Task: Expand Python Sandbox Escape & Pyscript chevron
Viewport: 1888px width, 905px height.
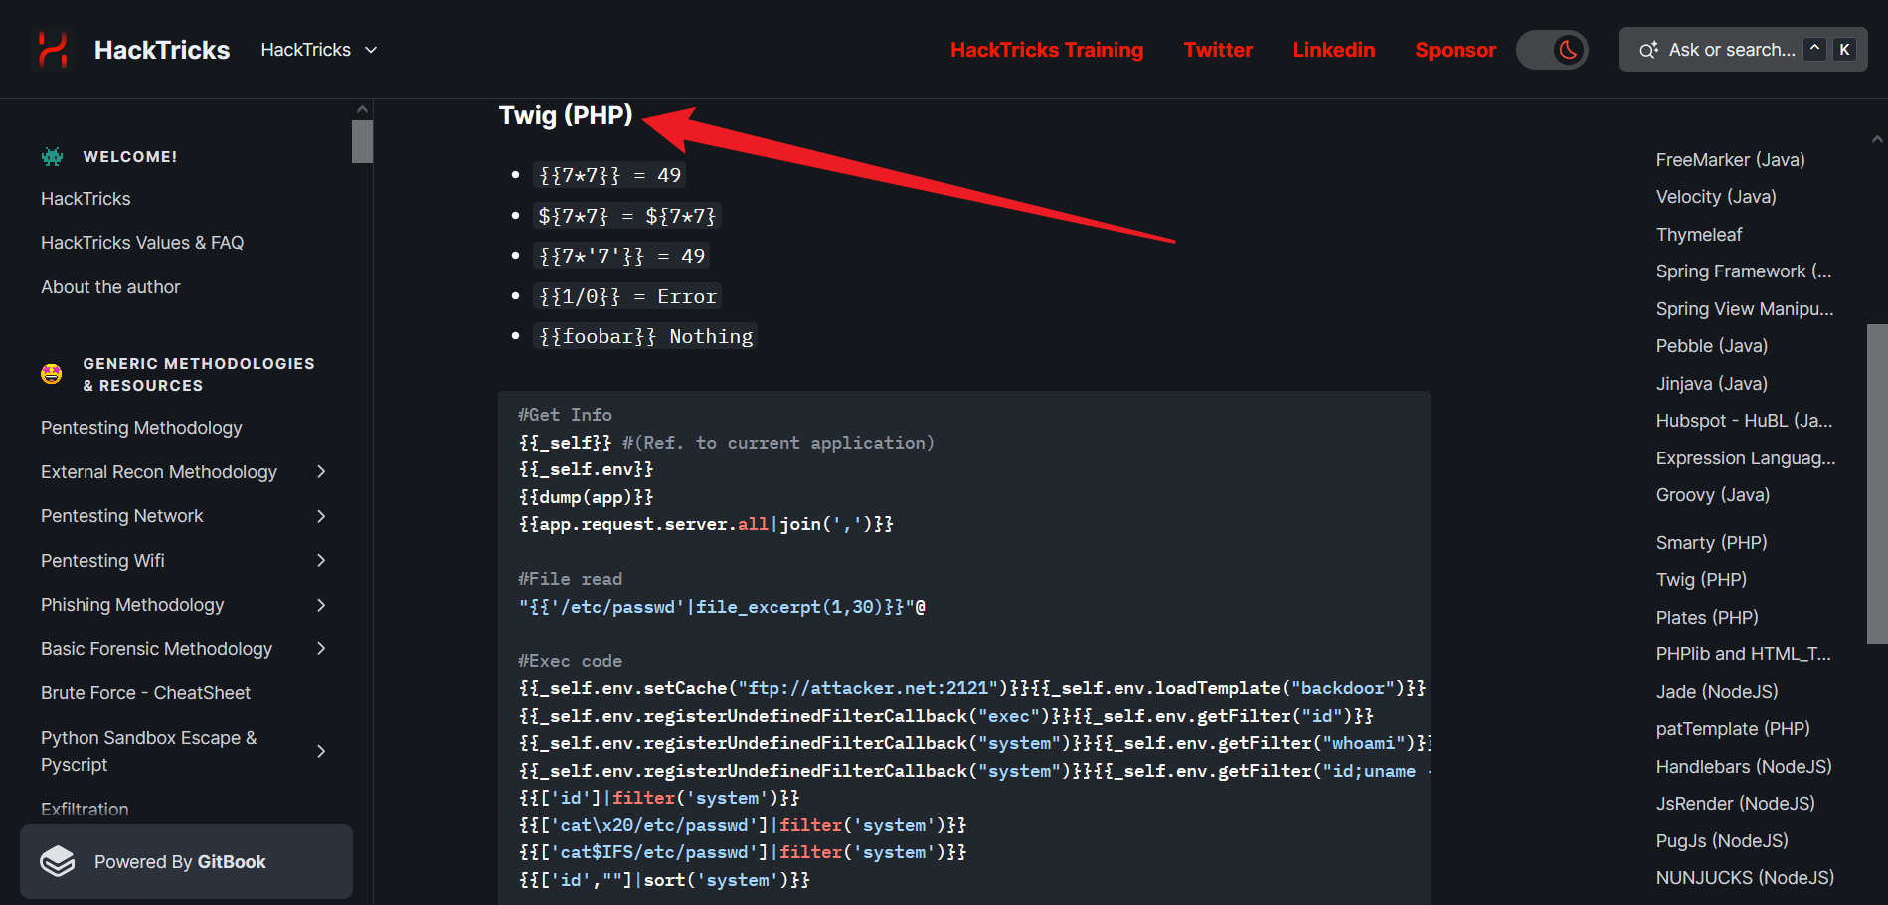Action: pyautogui.click(x=321, y=751)
